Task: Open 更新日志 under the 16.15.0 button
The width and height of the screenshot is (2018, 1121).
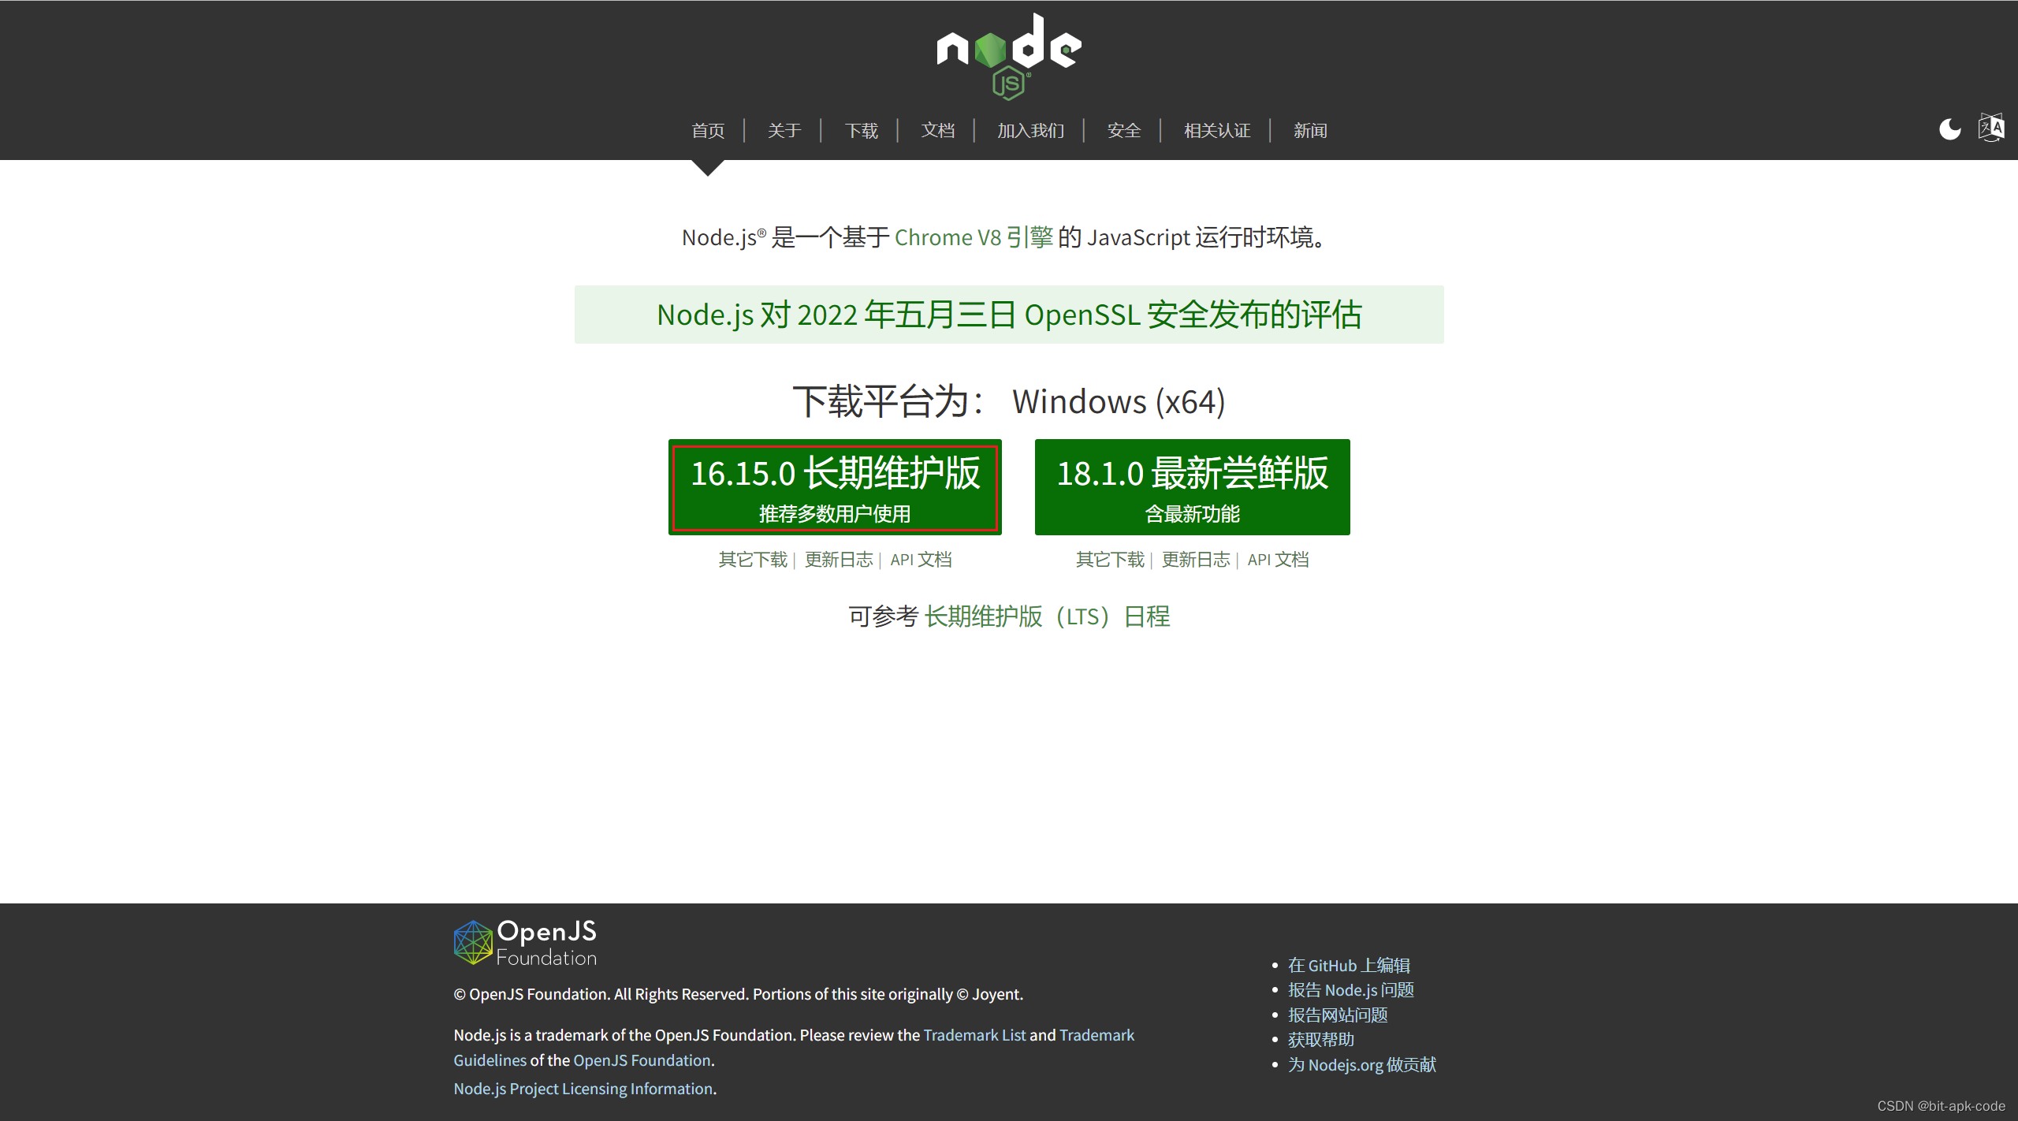Action: [839, 560]
